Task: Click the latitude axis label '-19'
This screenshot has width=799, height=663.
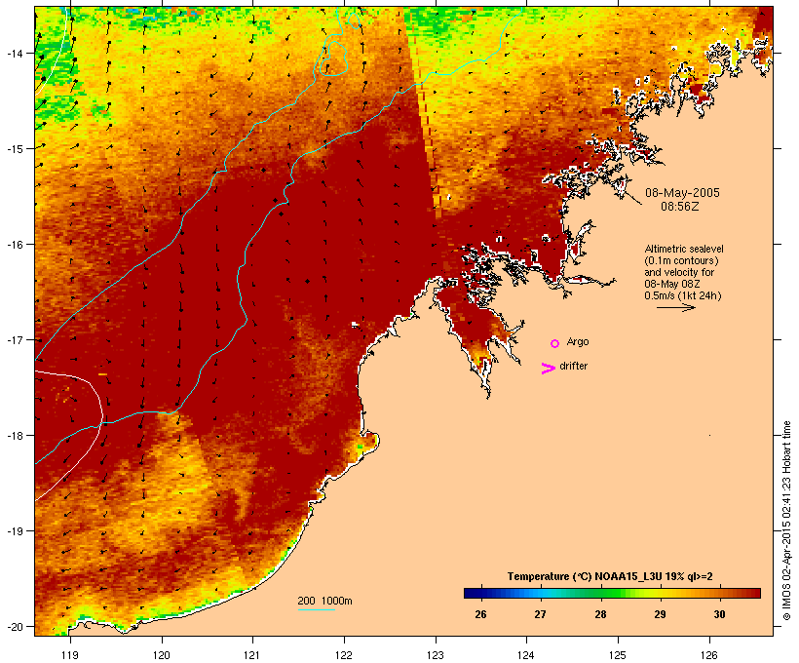Action: click(x=15, y=530)
